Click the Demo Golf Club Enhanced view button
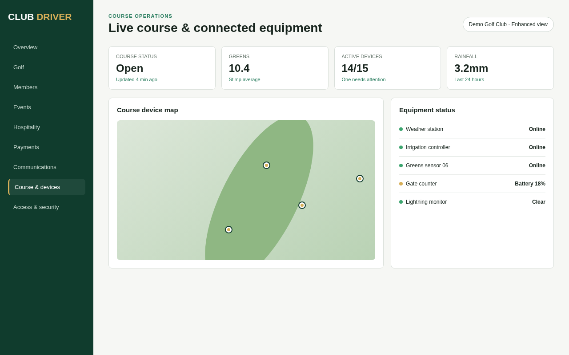Image resolution: width=569 pixels, height=355 pixels. coord(508,24)
